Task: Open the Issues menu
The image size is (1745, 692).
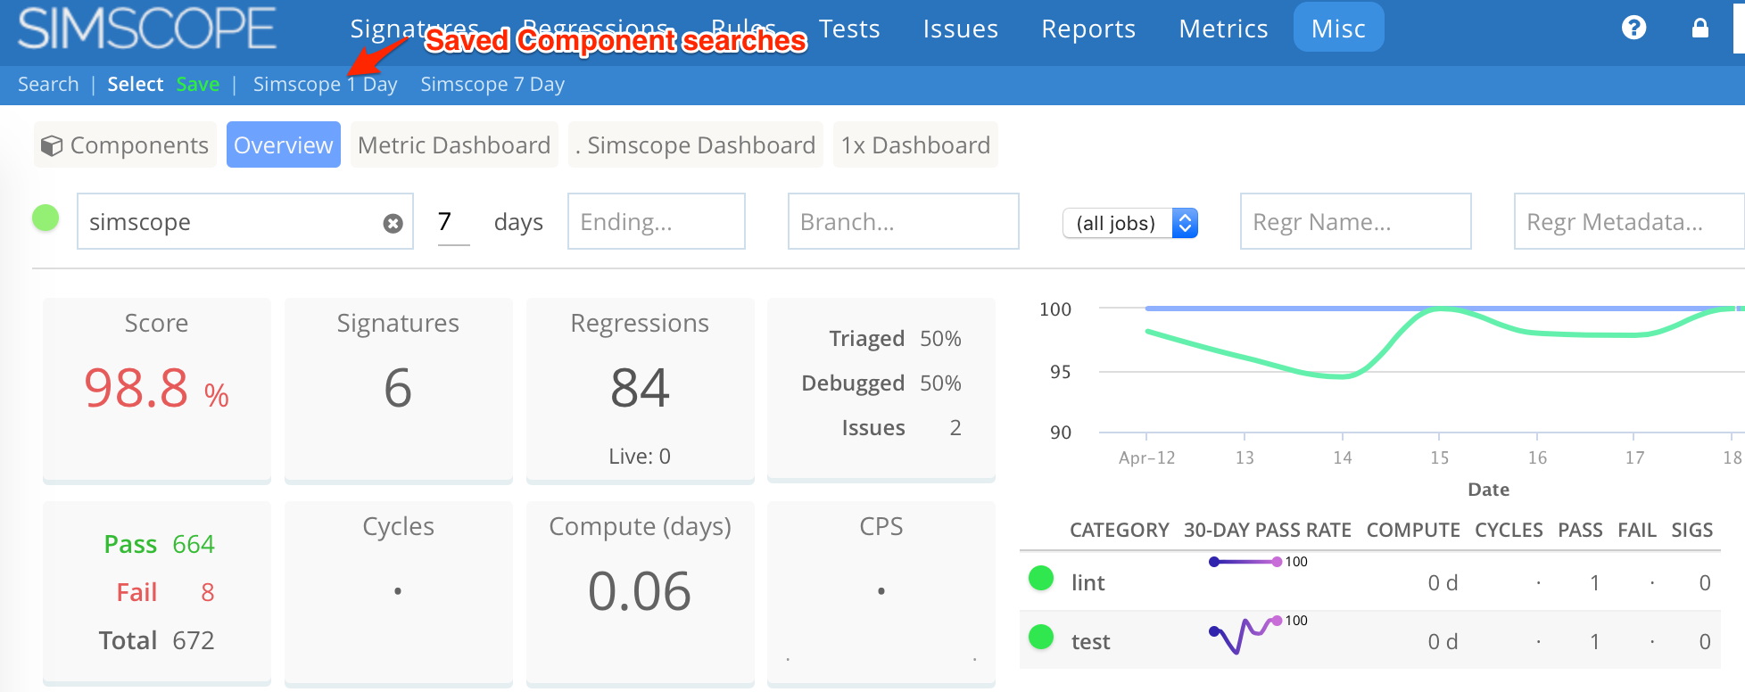Action: click(960, 29)
